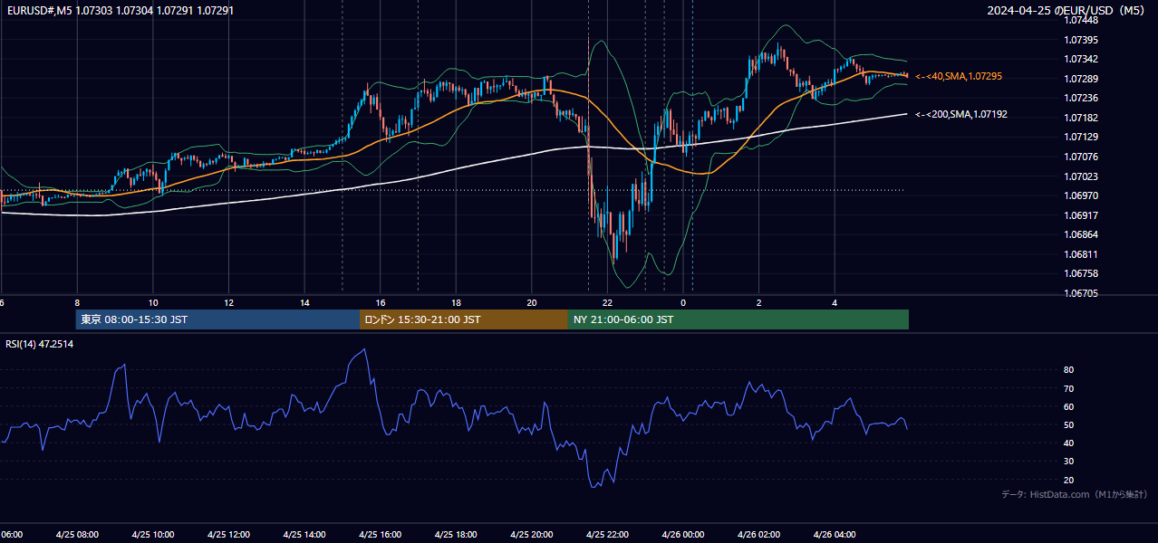Click the 4/25 08:00 time axis label
This screenshot has width=1158, height=543.
tap(77, 534)
